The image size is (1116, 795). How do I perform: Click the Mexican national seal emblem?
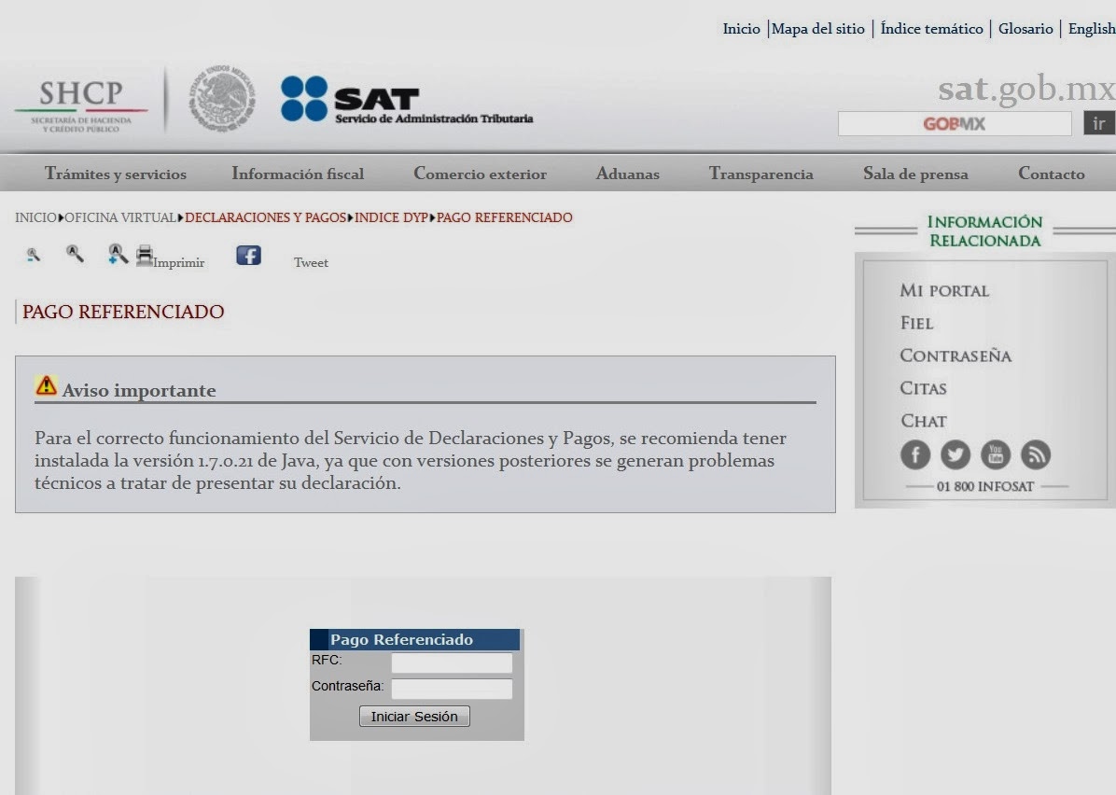[x=222, y=97]
